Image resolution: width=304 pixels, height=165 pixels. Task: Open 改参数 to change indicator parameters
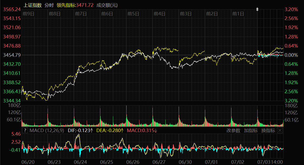tap(233, 130)
